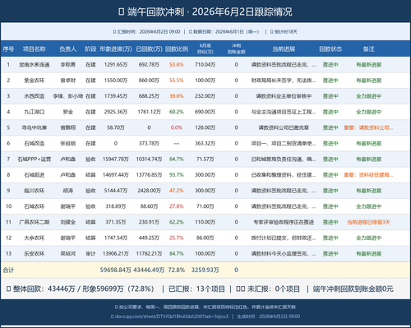This screenshot has width=411, height=328.
Task: Select the 定南水系连通 project name cell
Action: 35,65
